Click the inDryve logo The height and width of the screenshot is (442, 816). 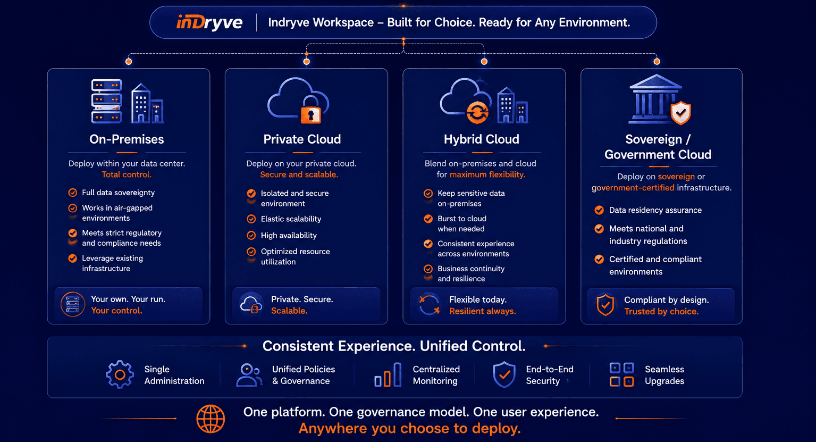click(x=209, y=22)
